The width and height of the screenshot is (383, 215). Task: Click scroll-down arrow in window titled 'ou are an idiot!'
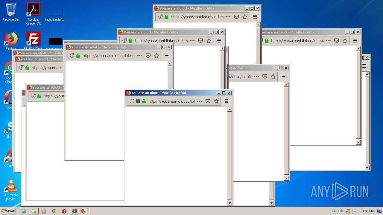pos(358,142)
